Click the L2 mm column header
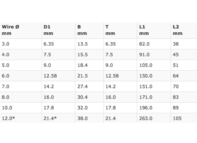The height and width of the screenshot is (143, 197). coord(178,30)
